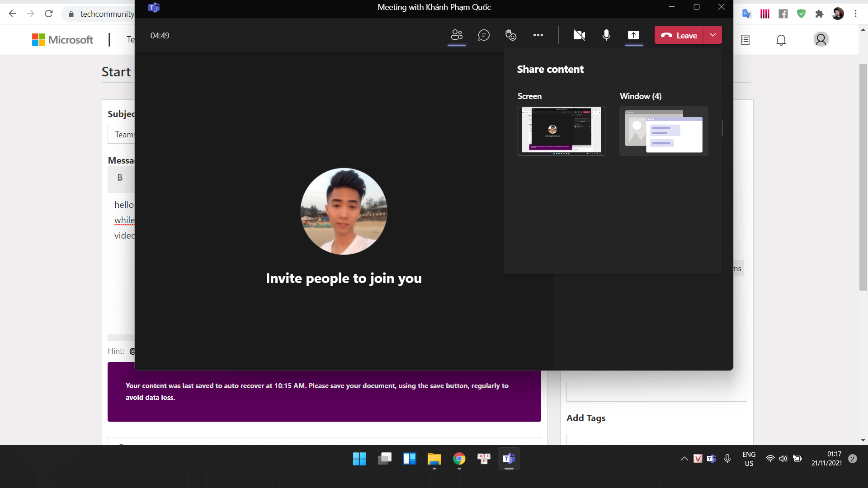868x488 pixels.
Task: Raise your hand in the meeting
Action: (511, 35)
